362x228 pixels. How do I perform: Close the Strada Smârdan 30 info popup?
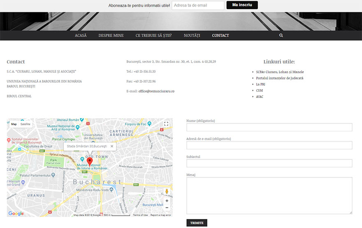click(x=112, y=146)
